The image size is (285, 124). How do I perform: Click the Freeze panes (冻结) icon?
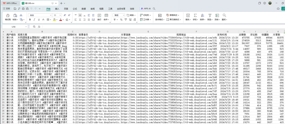point(217,15)
